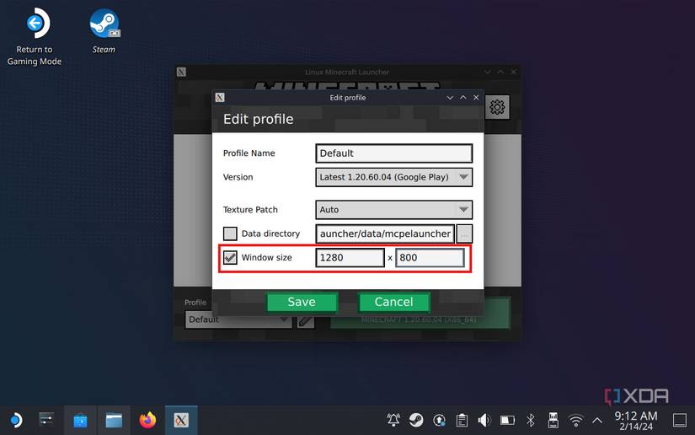The image size is (695, 435).
Task: Open the Wi-Fi network tray icon
Action: click(575, 420)
